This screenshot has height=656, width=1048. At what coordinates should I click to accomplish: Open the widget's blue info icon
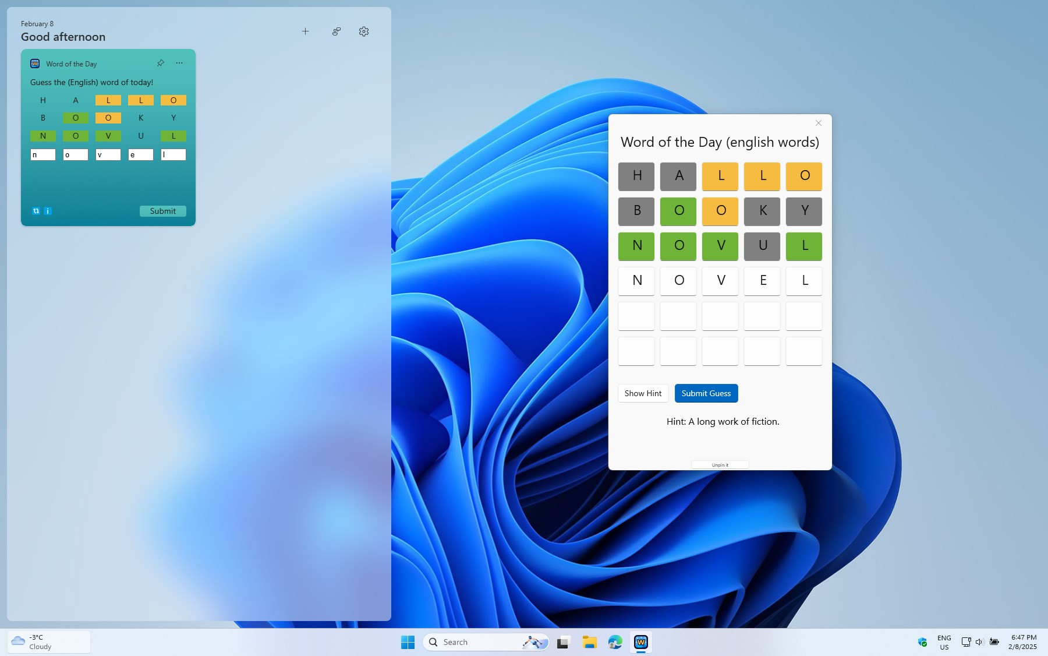pos(48,211)
